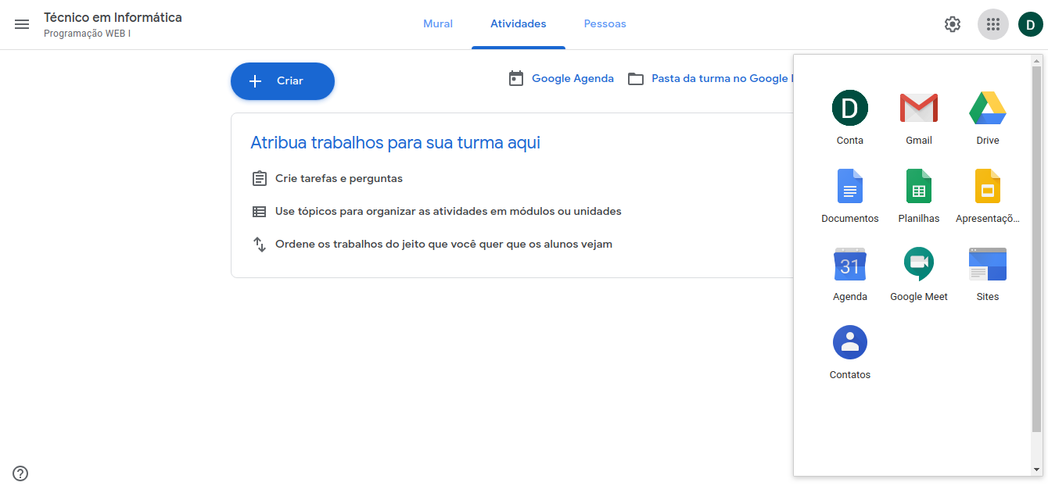The image size is (1048, 493).
Task: Open the main hamburger menu
Action: coord(22,24)
